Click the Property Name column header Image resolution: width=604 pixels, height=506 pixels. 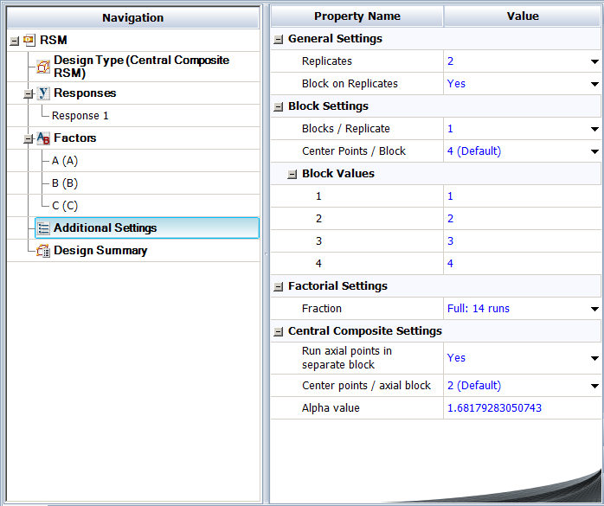[357, 16]
